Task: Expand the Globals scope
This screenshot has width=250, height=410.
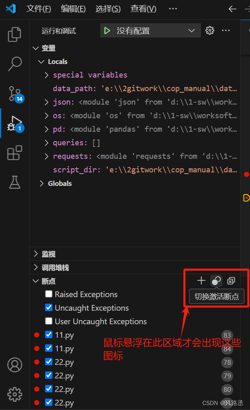Action: tap(41, 183)
